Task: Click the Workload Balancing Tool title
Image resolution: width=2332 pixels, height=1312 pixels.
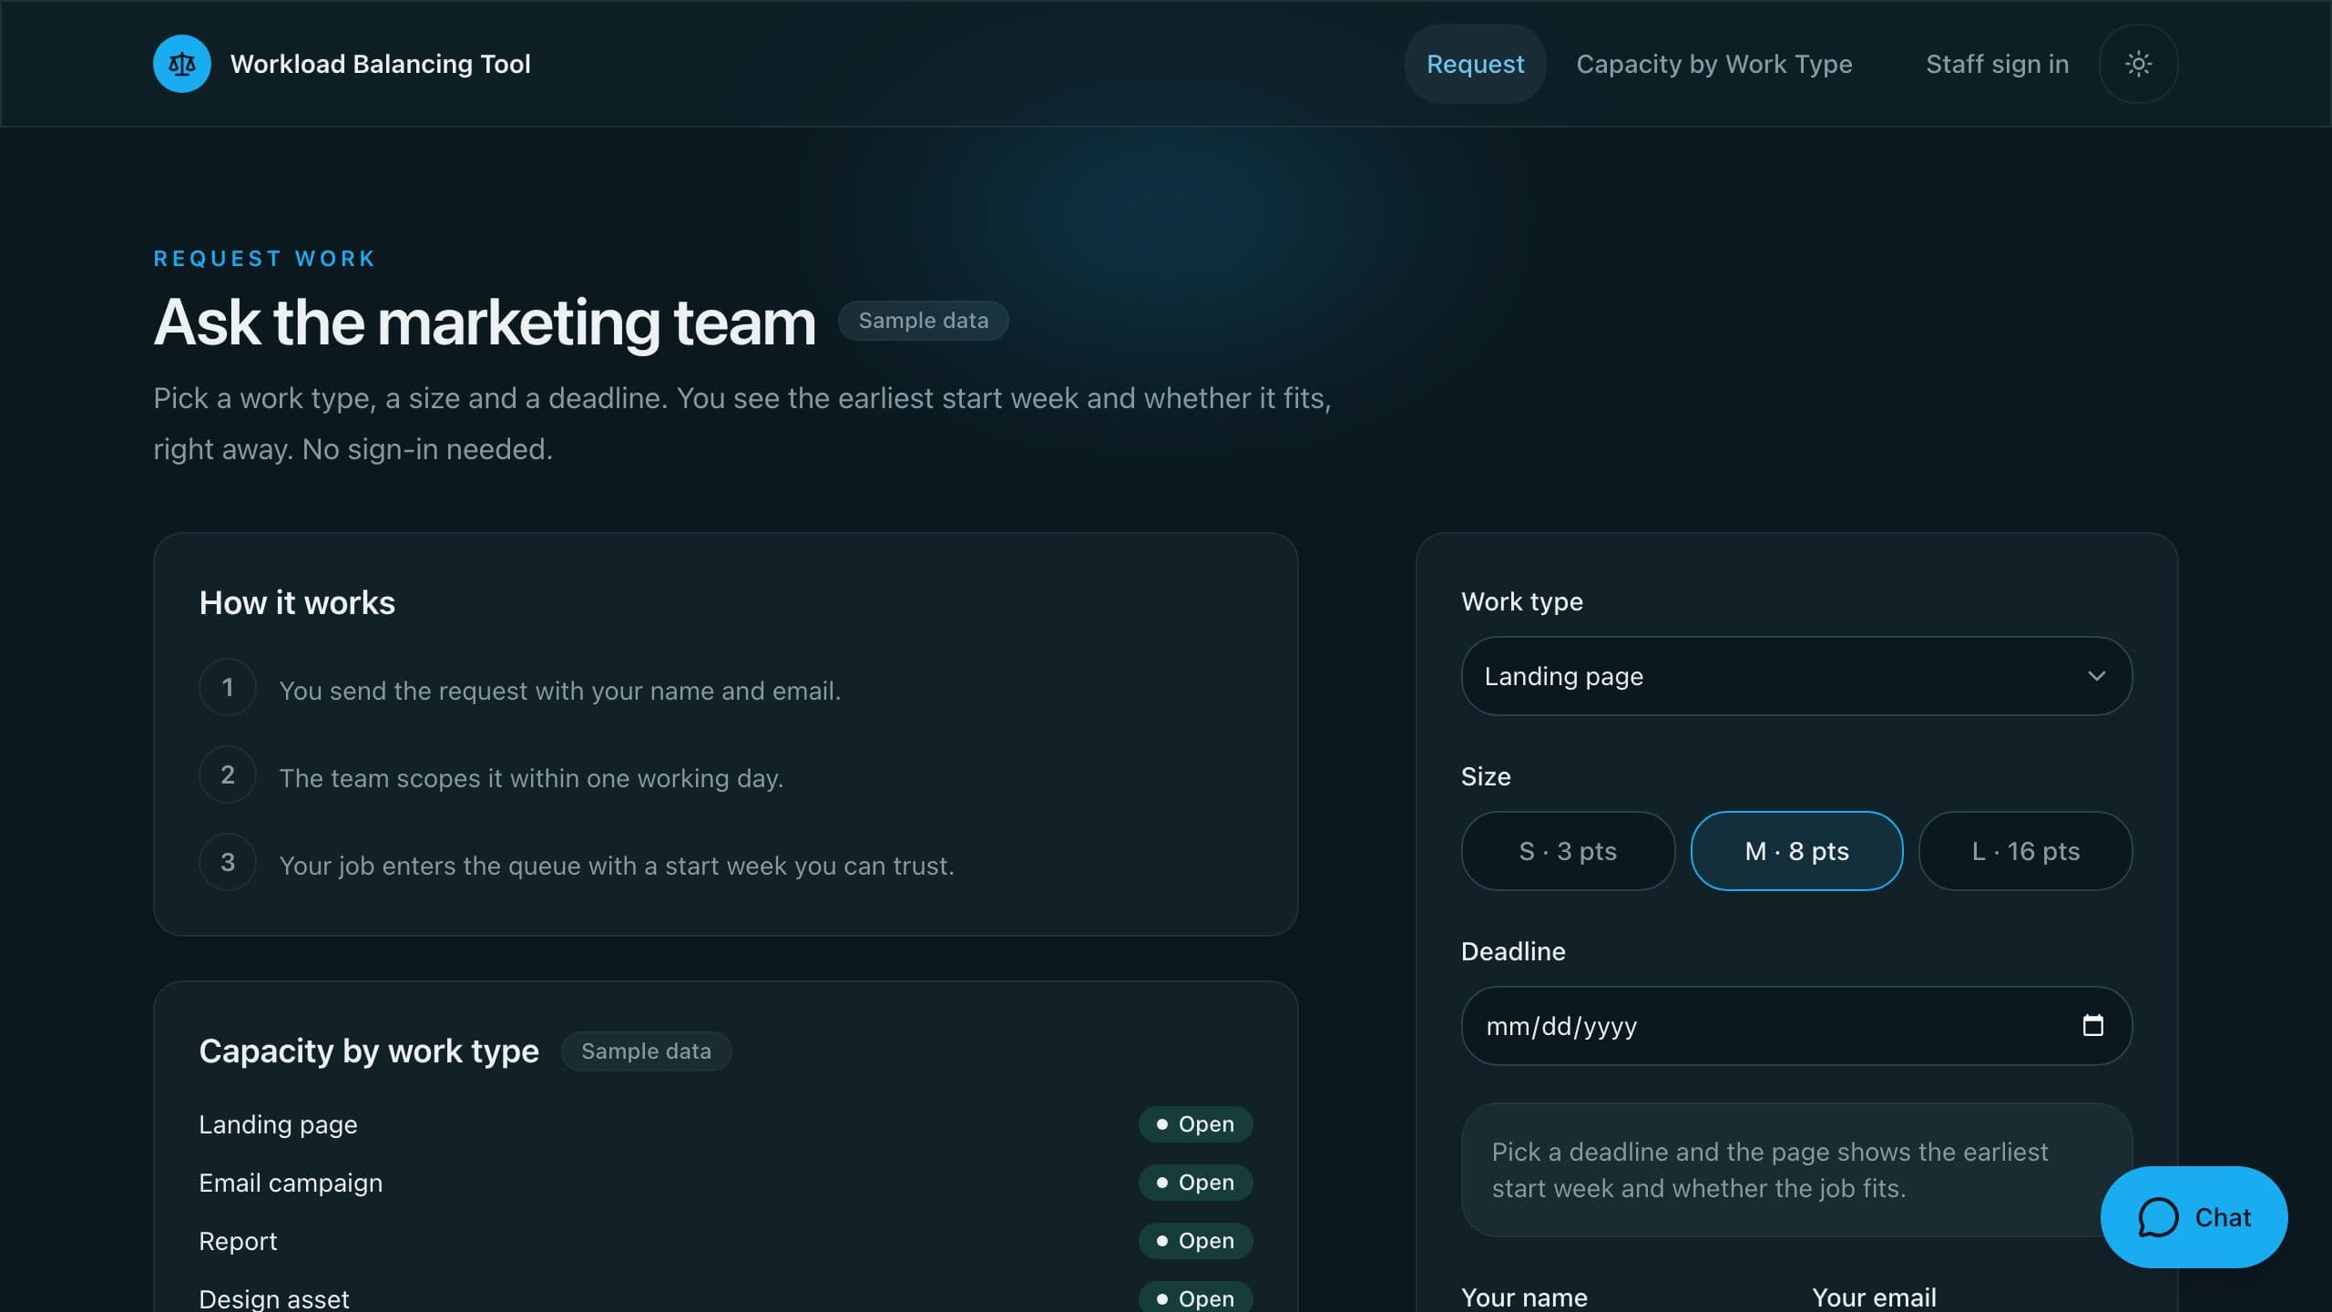Action: [x=380, y=64]
